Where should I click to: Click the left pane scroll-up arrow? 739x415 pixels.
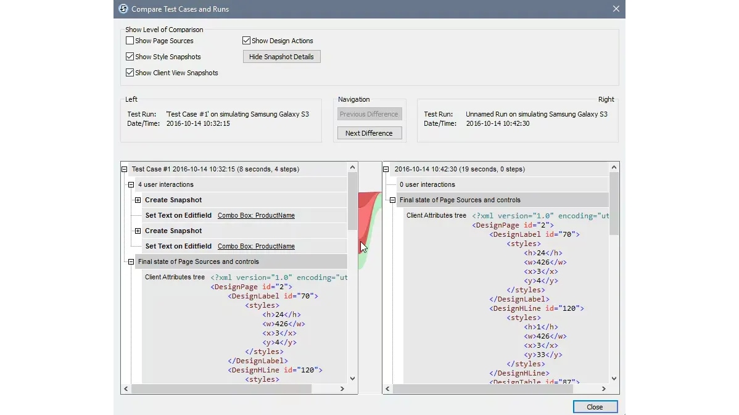(353, 167)
